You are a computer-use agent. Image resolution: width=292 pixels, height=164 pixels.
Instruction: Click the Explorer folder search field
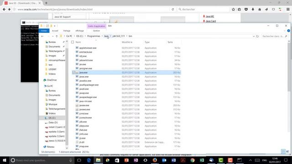(274, 36)
